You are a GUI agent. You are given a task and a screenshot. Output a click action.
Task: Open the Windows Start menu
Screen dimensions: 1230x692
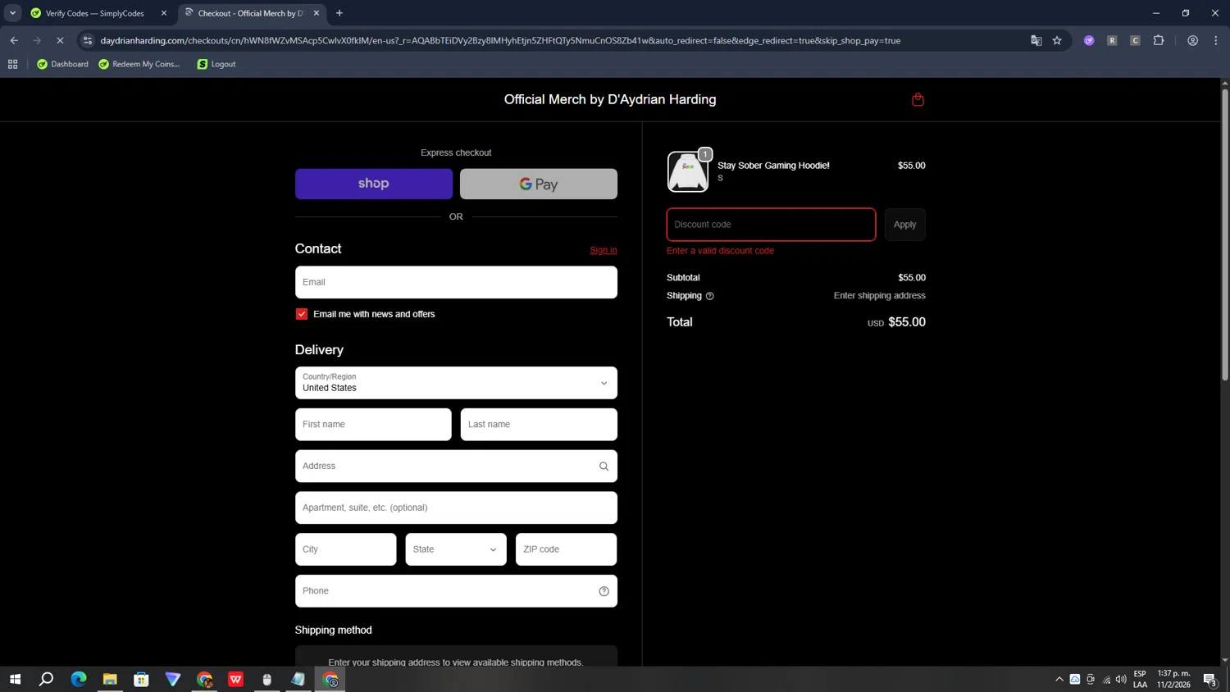point(15,679)
